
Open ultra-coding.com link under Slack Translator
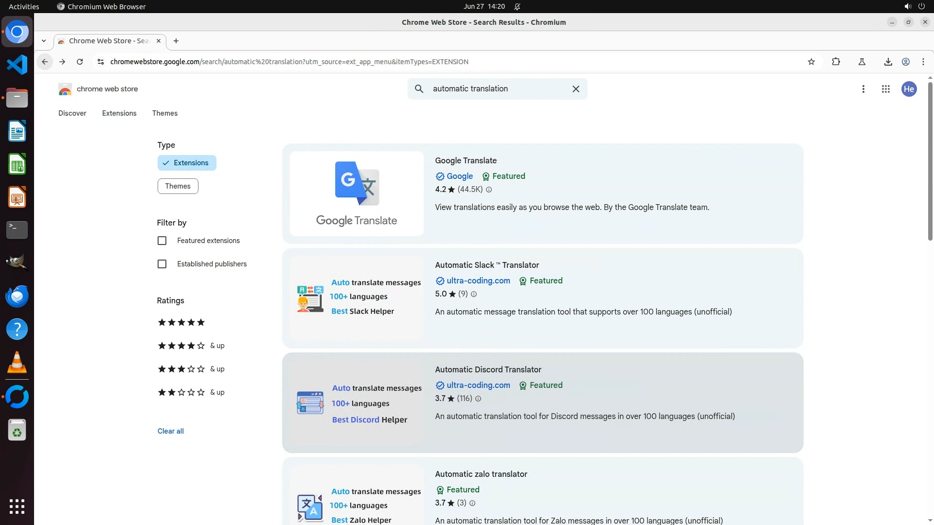pos(478,281)
